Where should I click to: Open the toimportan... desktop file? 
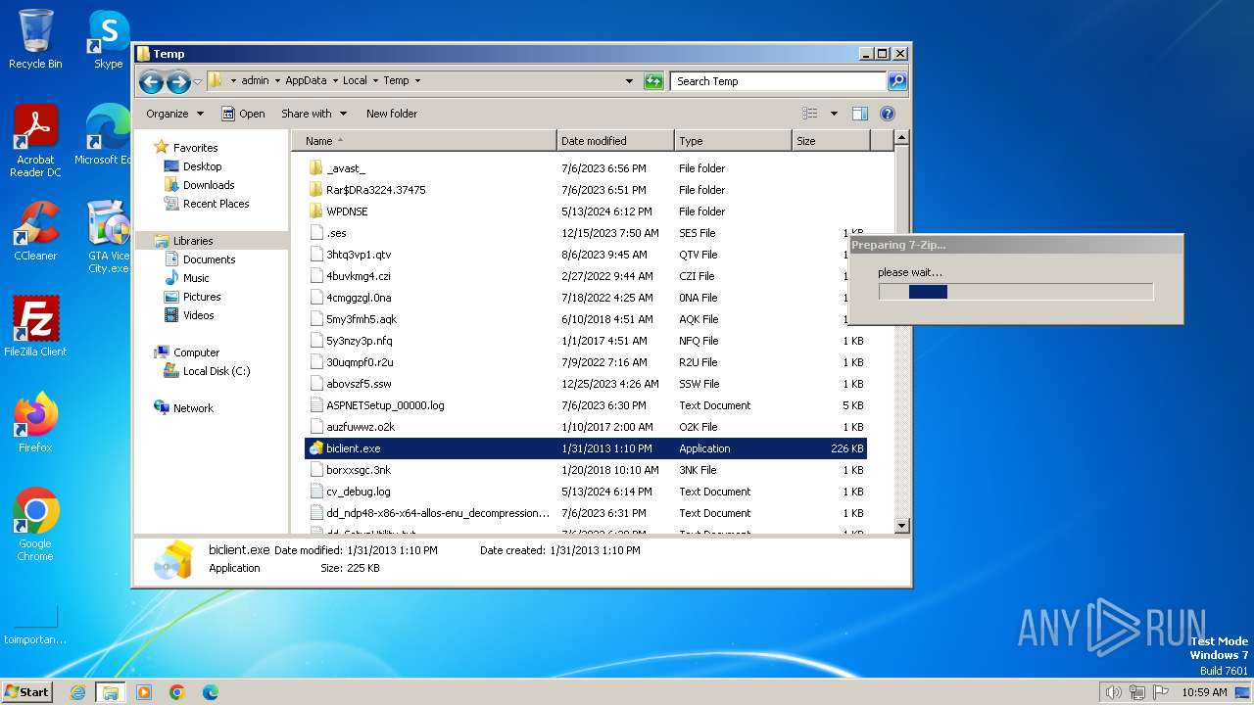(35, 625)
